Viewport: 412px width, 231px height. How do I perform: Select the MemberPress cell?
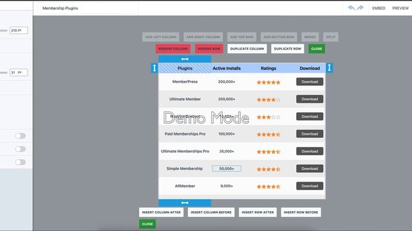tap(185, 81)
